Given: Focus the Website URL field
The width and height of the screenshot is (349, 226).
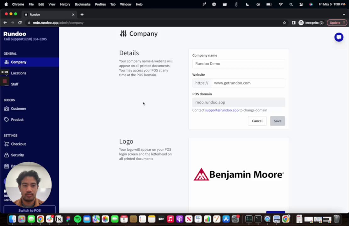Looking at the screenshot, I should 248,83.
